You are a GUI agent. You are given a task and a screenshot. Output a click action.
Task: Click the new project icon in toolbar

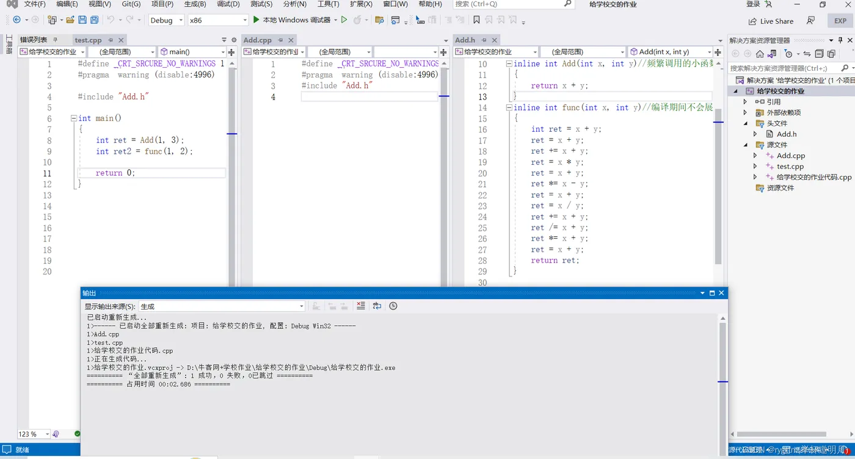point(52,20)
